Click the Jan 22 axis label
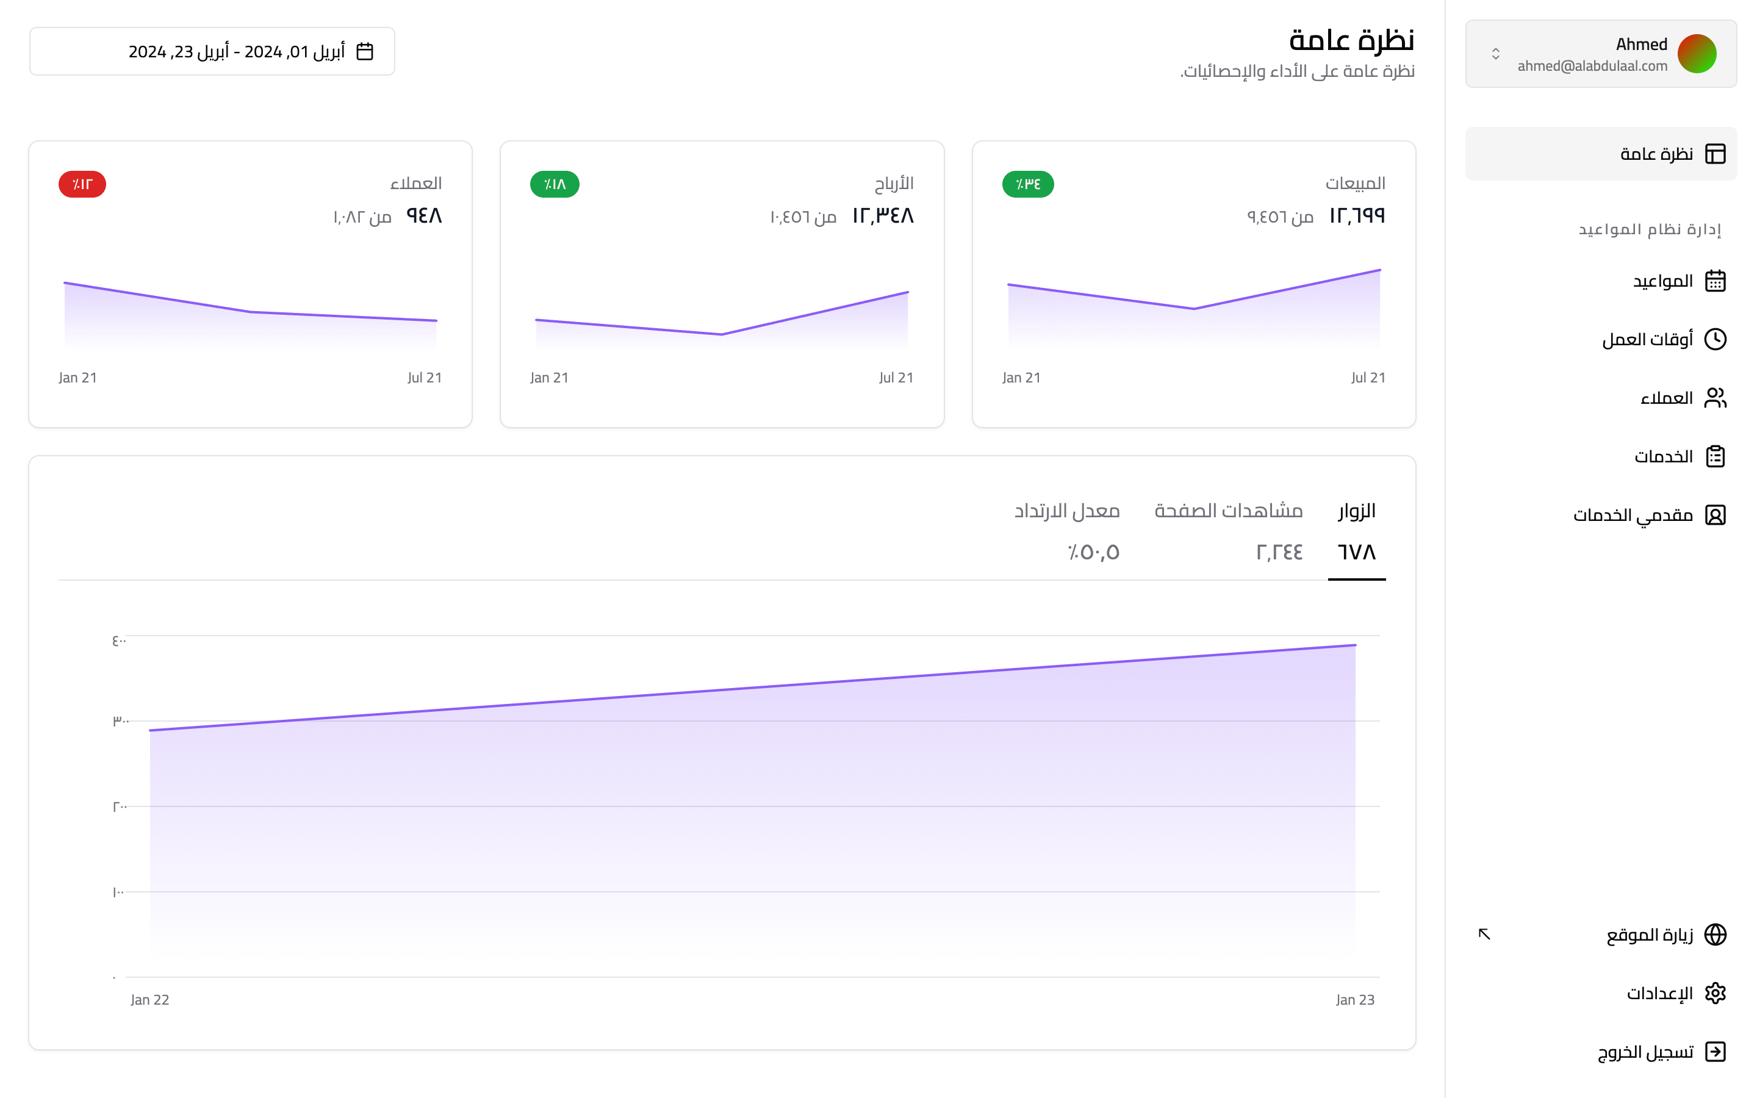Image resolution: width=1757 pixels, height=1098 pixels. point(149,1000)
